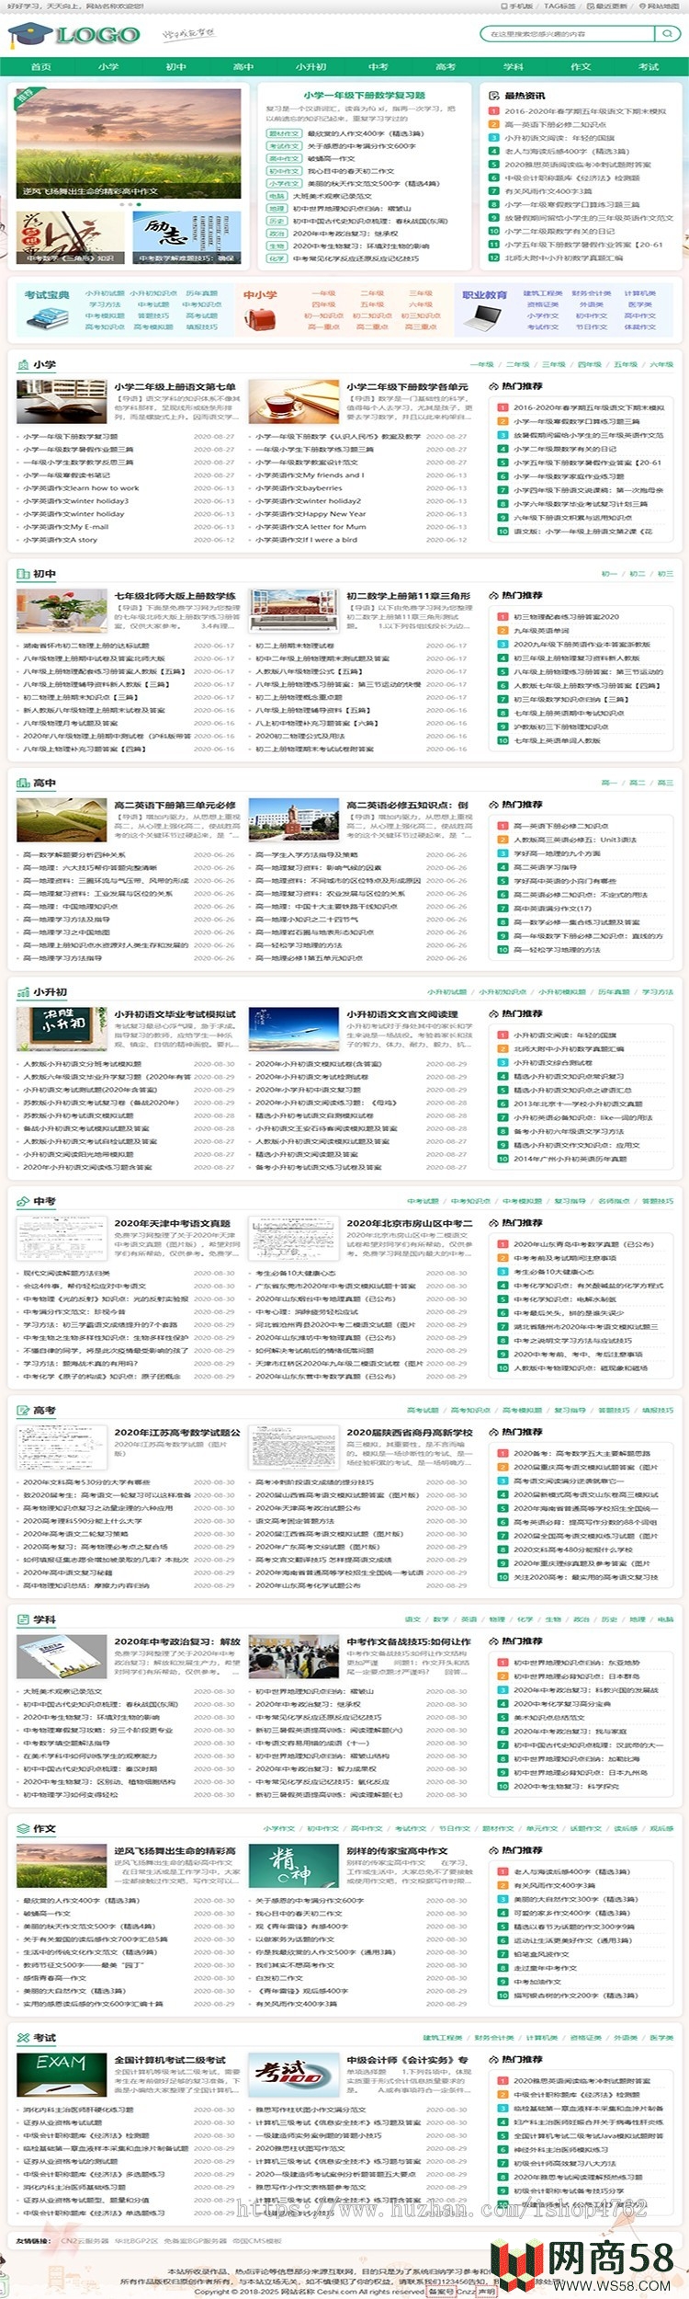
Task: Open the 小学 nav item
Action: [108, 66]
